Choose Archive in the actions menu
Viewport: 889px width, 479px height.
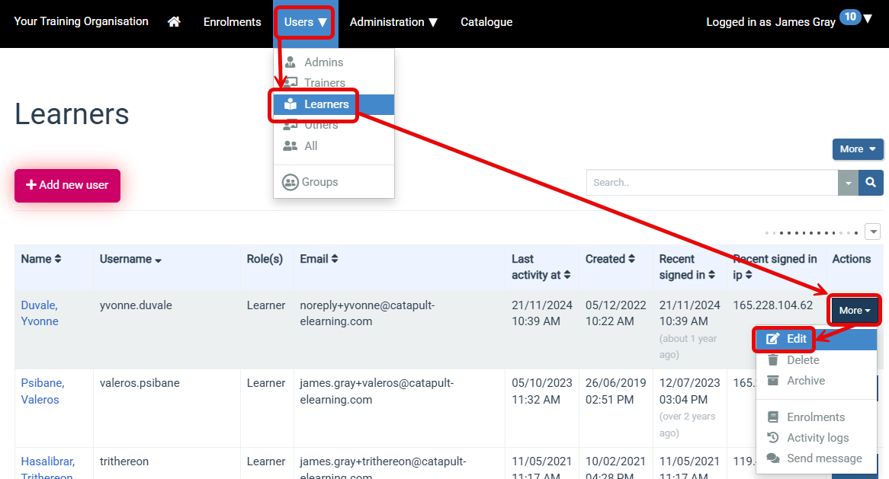[805, 381]
